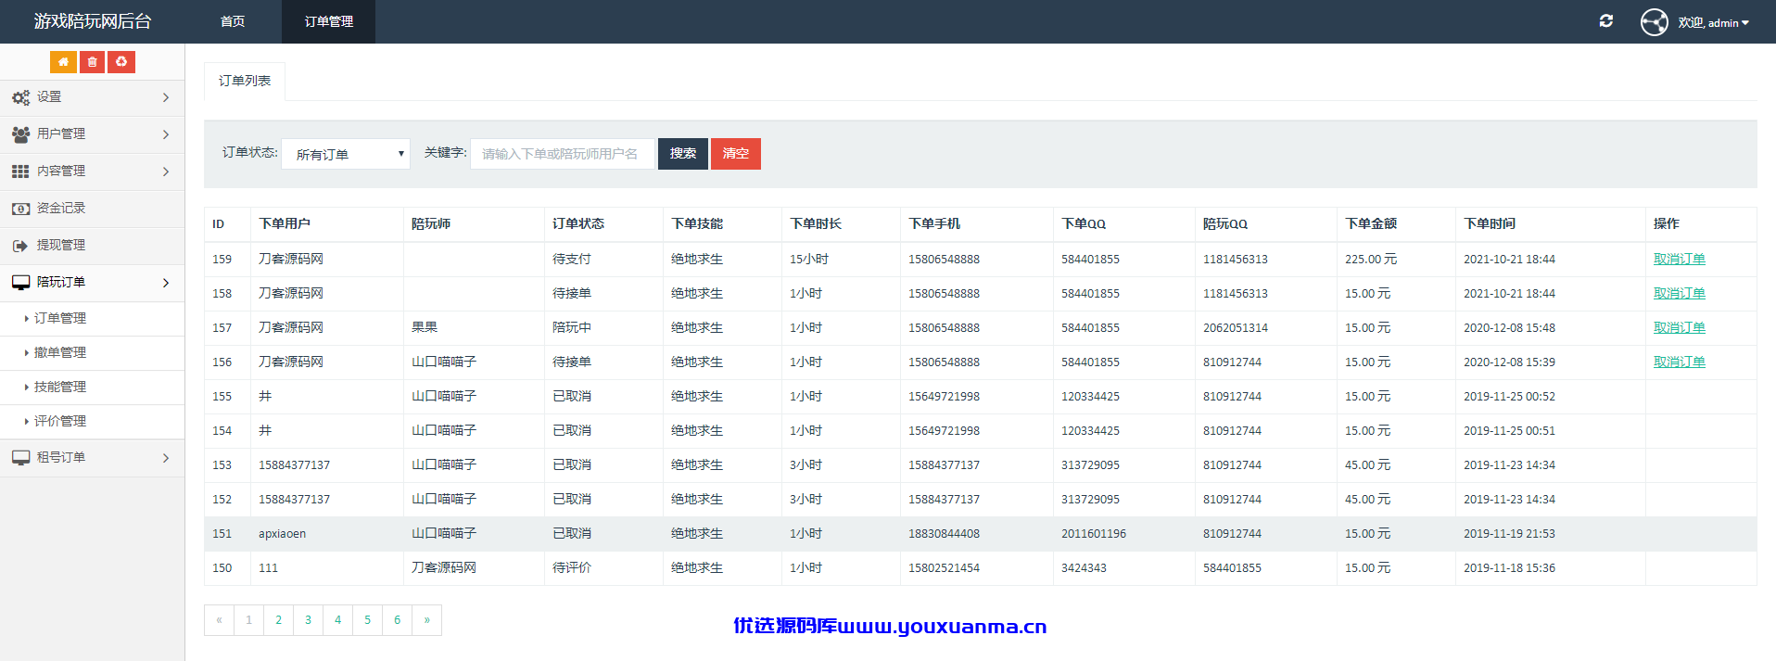Click the money icon beside 资金记录
The height and width of the screenshot is (661, 1776).
[x=20, y=209]
